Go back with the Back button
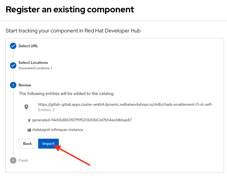 pyautogui.click(x=27, y=144)
